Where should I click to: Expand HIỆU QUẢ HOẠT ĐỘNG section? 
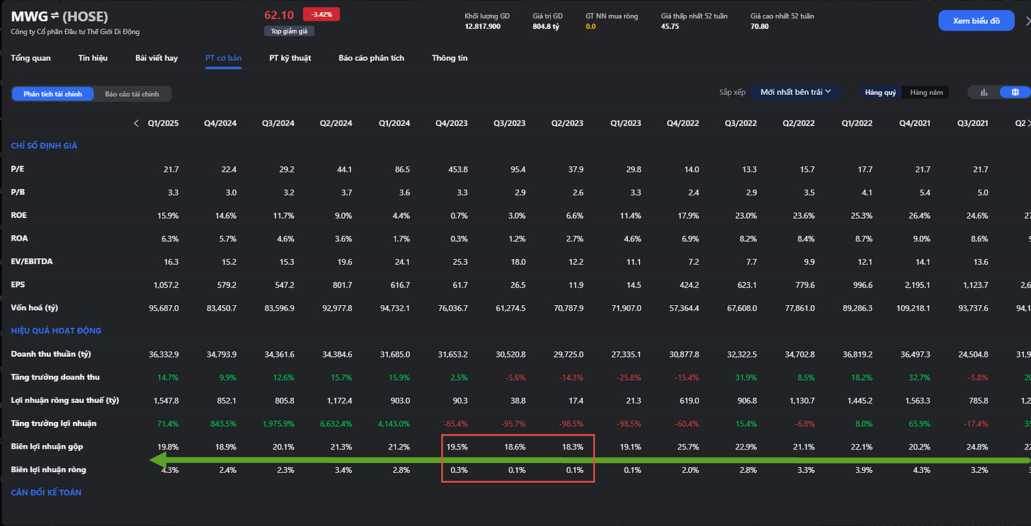point(56,331)
